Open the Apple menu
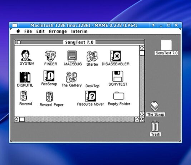Screen dimensions: 191x165 click(x=18, y=31)
